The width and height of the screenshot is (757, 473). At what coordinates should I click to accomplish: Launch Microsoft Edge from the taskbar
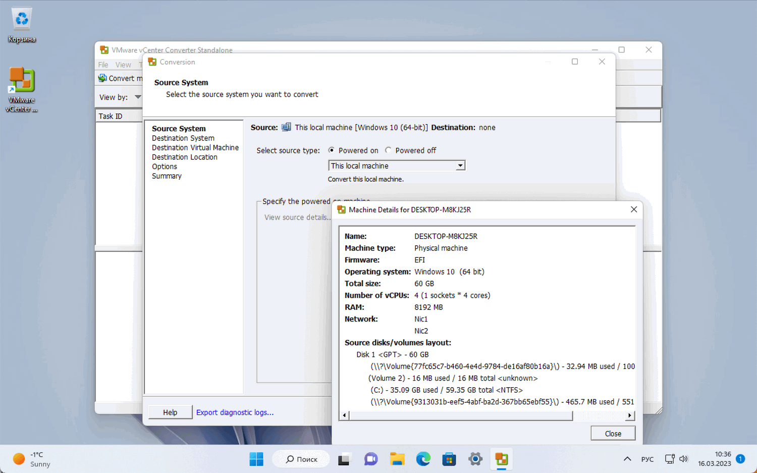pyautogui.click(x=423, y=459)
